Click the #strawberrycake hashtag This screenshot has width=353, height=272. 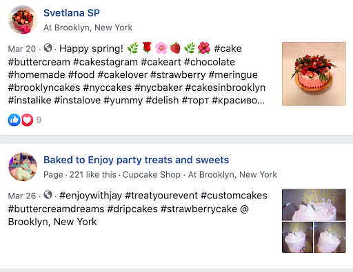(199, 209)
